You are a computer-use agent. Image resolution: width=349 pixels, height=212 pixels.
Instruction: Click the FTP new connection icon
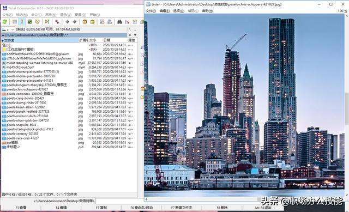[110, 22]
